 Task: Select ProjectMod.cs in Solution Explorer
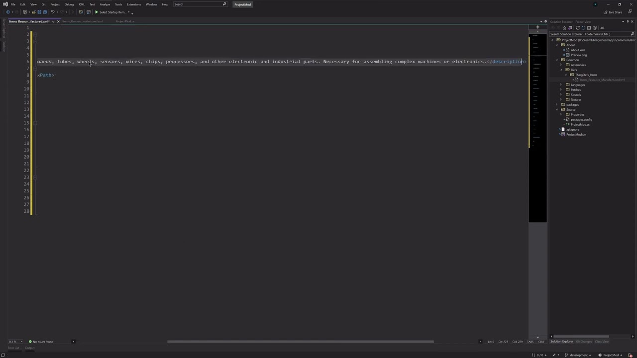(x=580, y=124)
